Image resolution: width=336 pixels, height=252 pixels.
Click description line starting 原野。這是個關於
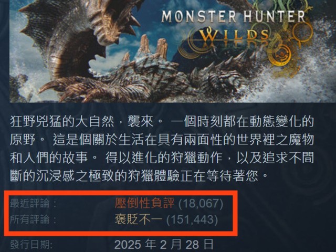[162, 140]
